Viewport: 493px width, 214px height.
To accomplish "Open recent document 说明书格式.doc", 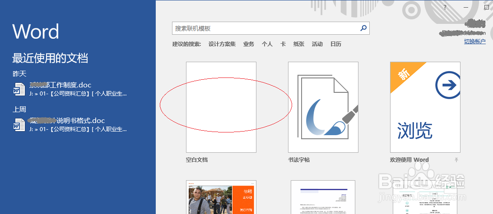I will pyautogui.click(x=70, y=125).
